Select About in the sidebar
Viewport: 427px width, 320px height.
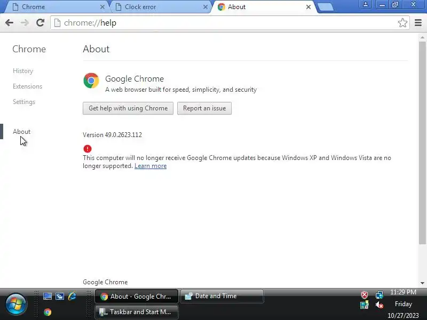(x=21, y=131)
